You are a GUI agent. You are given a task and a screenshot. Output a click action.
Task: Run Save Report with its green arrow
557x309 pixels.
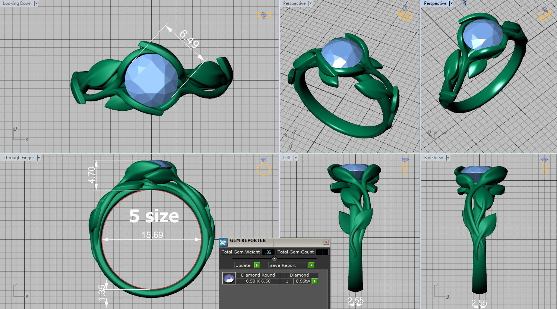pyautogui.click(x=311, y=265)
